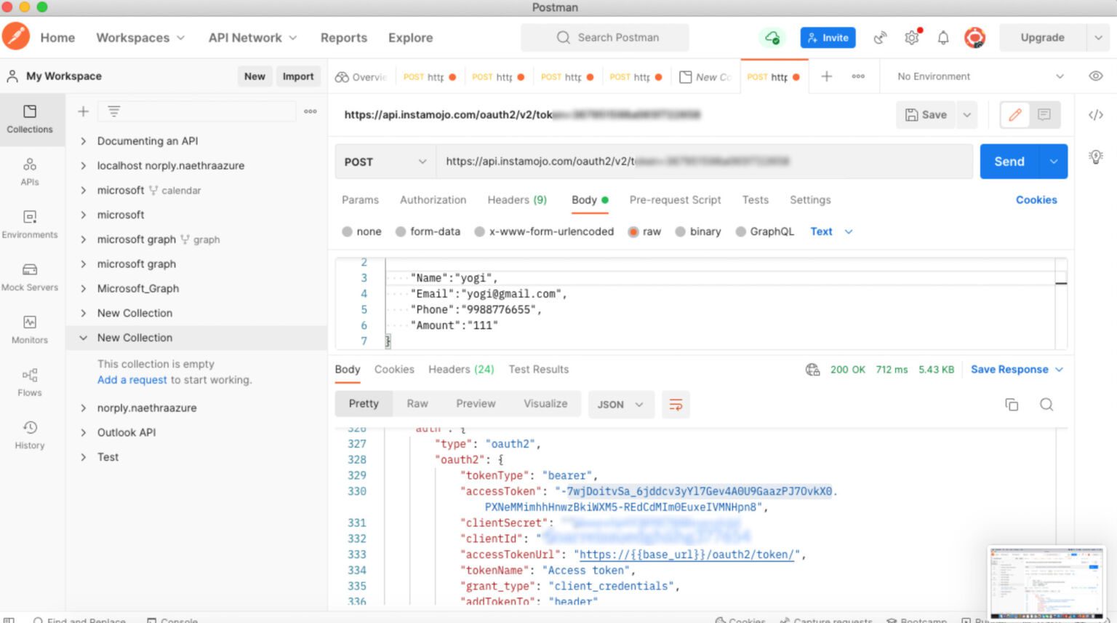
Task: Open the Test Results response tab
Action: [x=538, y=370]
